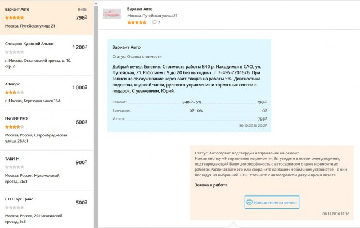Click the printer icon in Направление на ремонт

[249, 202]
